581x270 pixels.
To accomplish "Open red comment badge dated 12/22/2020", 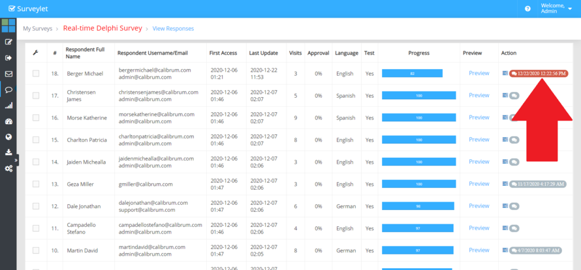I will point(539,74).
